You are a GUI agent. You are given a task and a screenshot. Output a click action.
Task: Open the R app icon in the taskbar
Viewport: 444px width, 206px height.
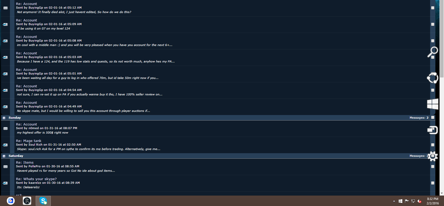[27, 201]
